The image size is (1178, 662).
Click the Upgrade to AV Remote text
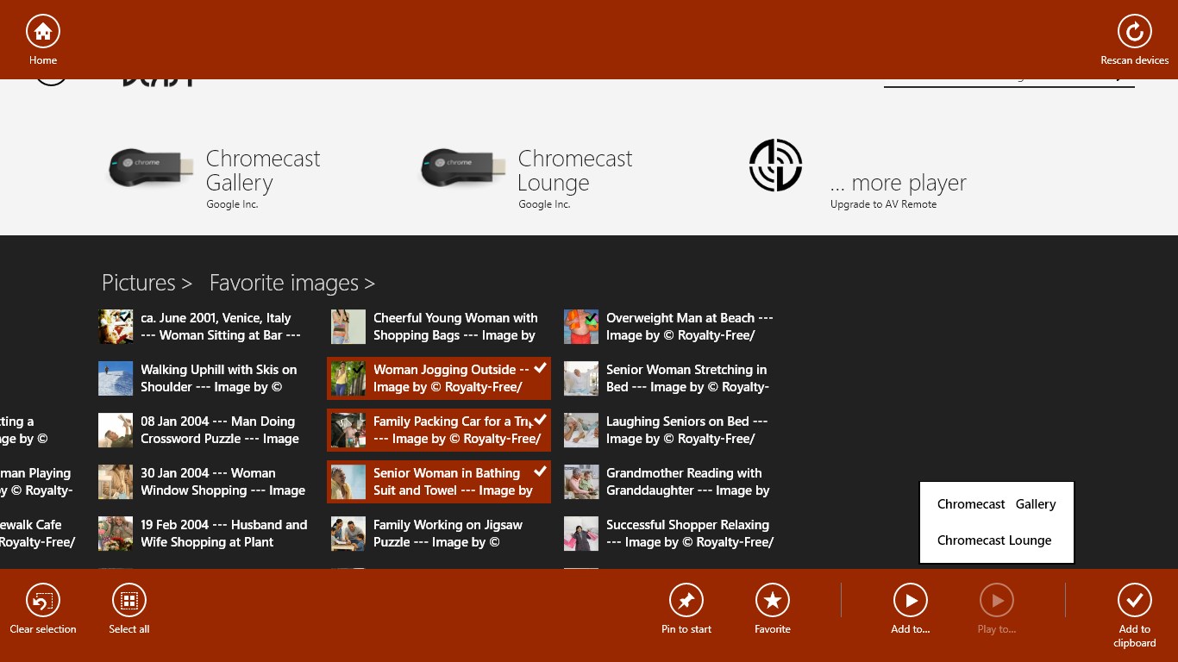[883, 204]
